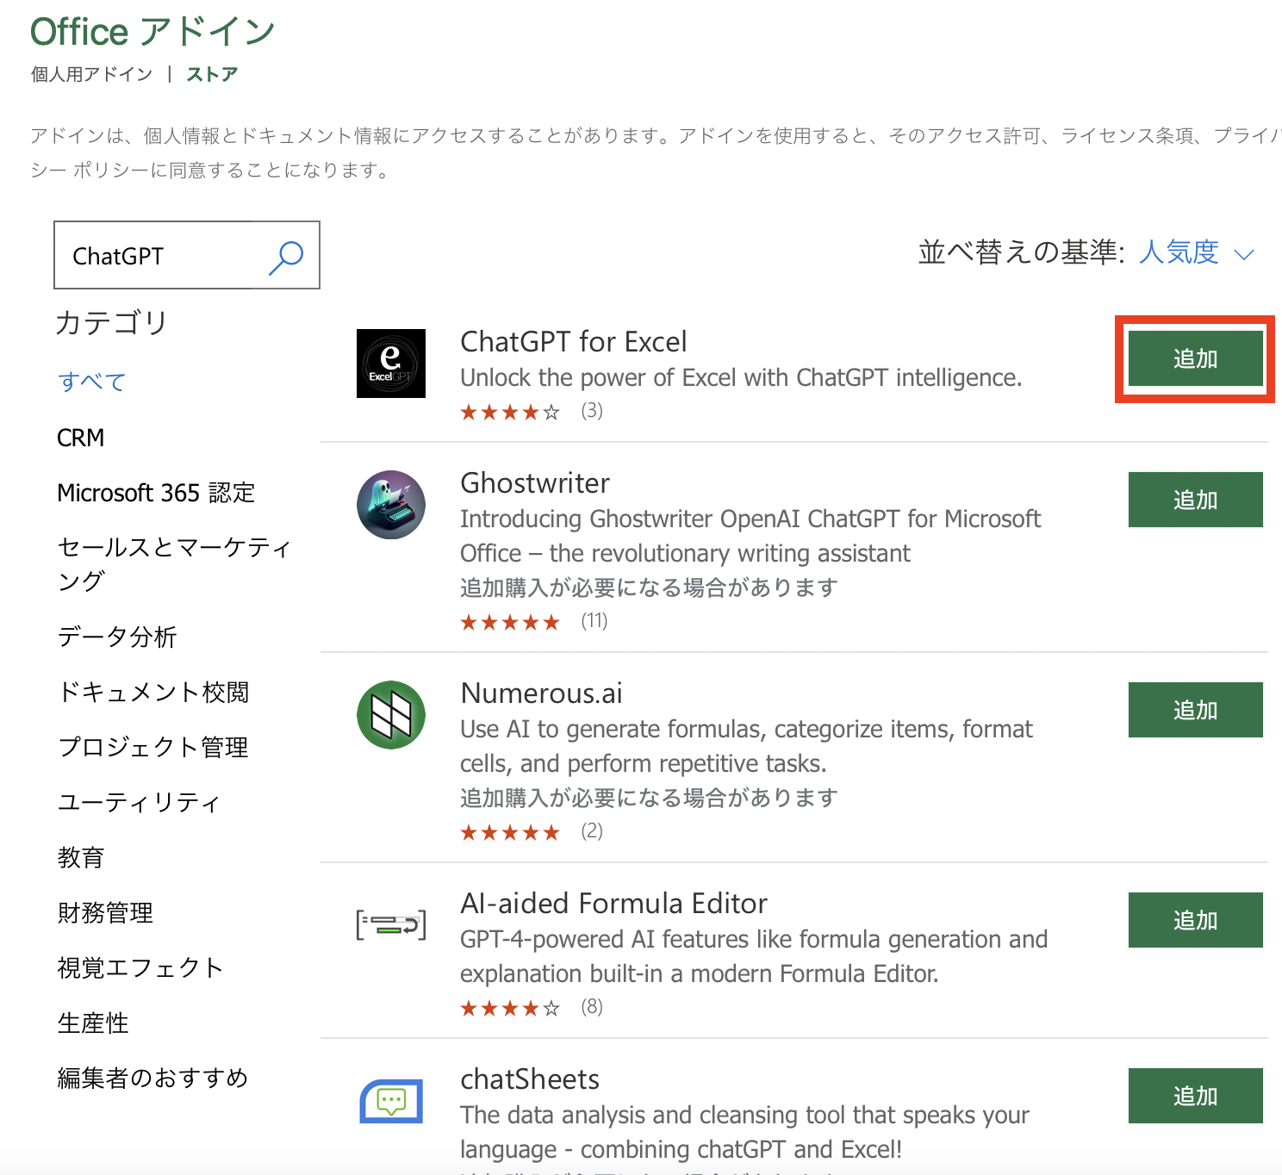Switch to 個人用アドイン tab

coord(91,74)
